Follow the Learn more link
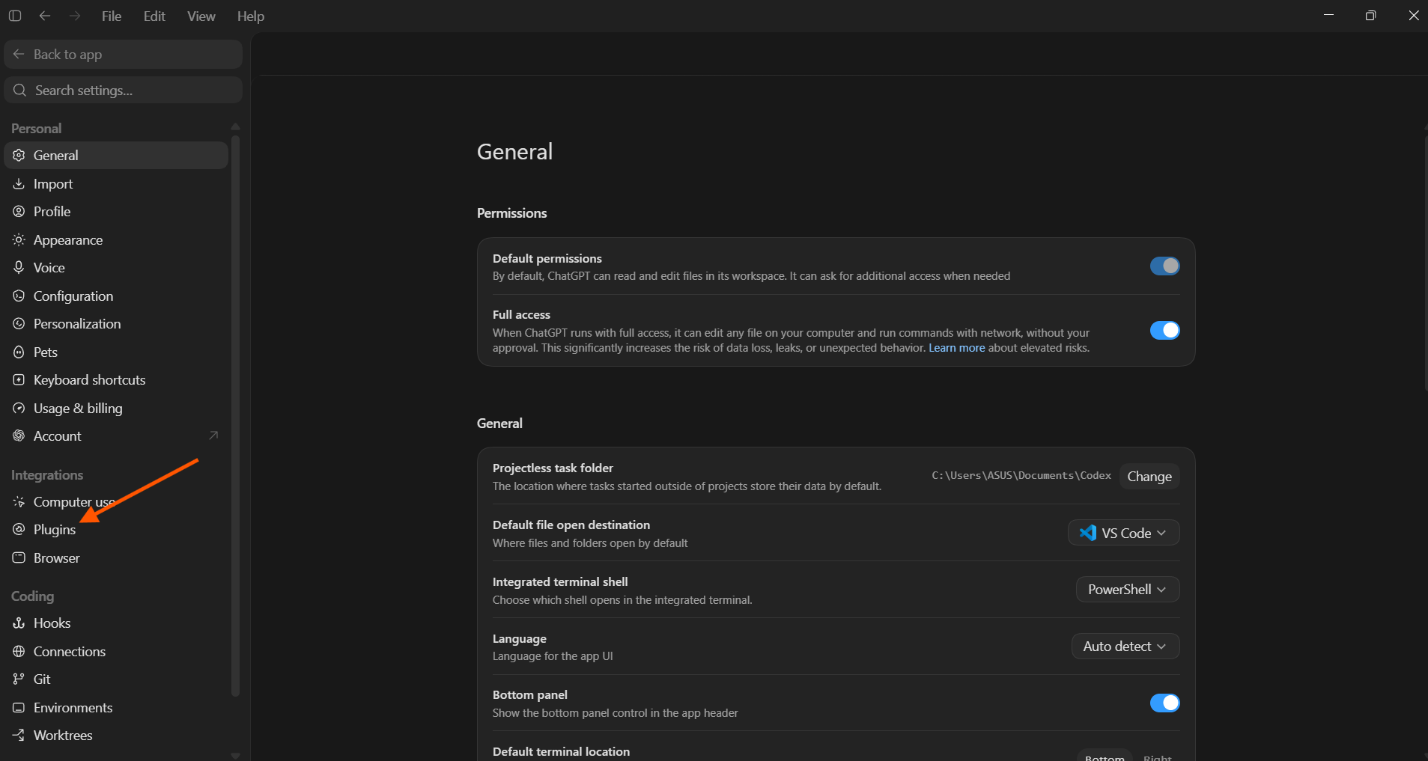 957,348
